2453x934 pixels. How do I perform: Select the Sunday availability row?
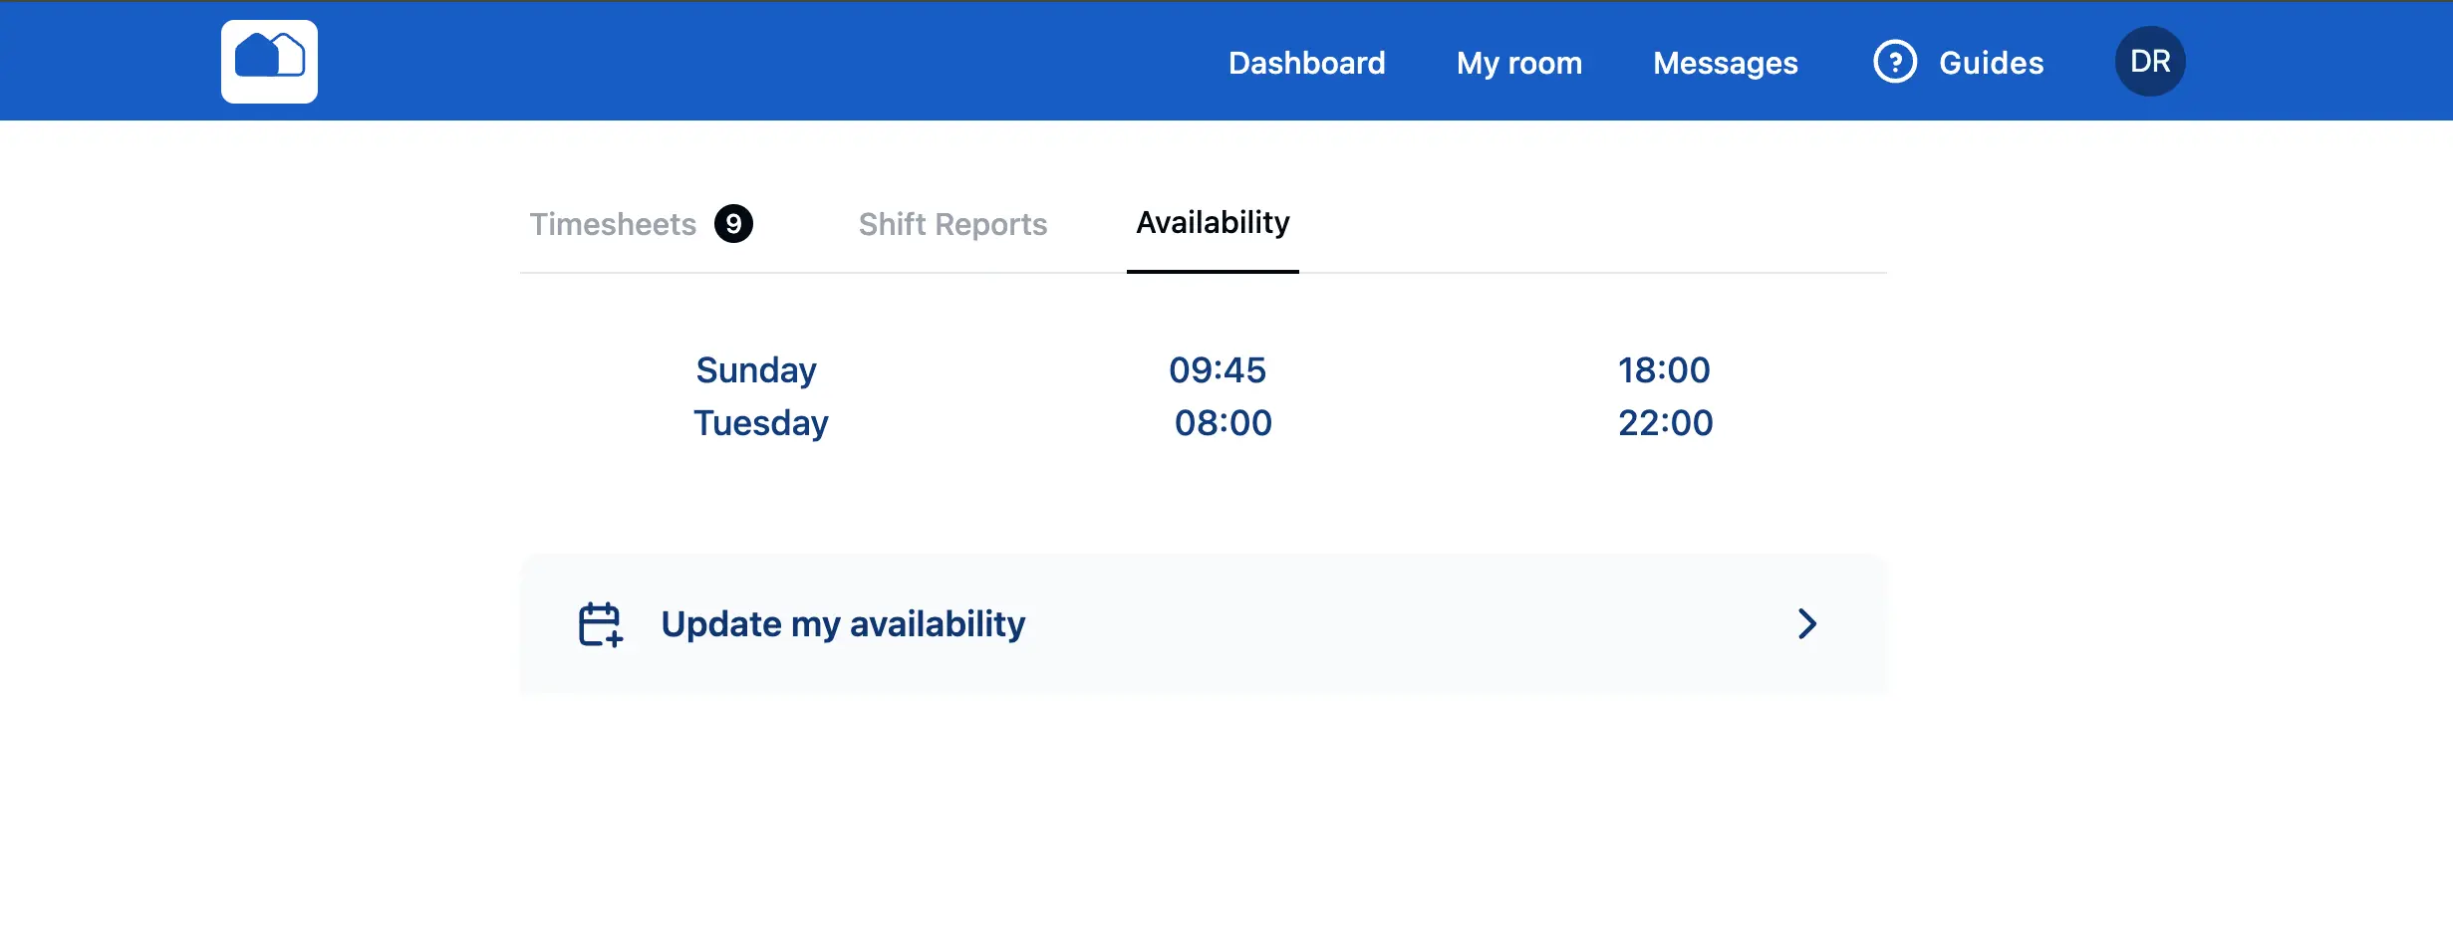[x=756, y=370]
